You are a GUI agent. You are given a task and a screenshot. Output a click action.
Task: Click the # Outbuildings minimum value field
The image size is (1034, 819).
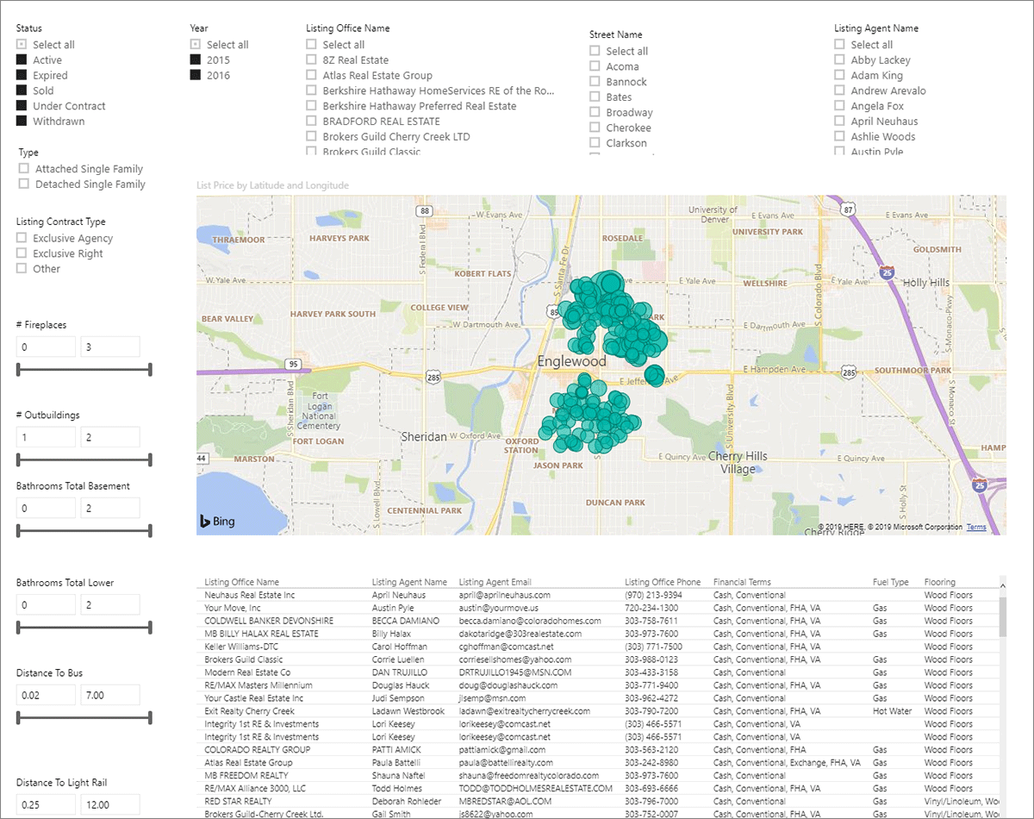(x=46, y=437)
